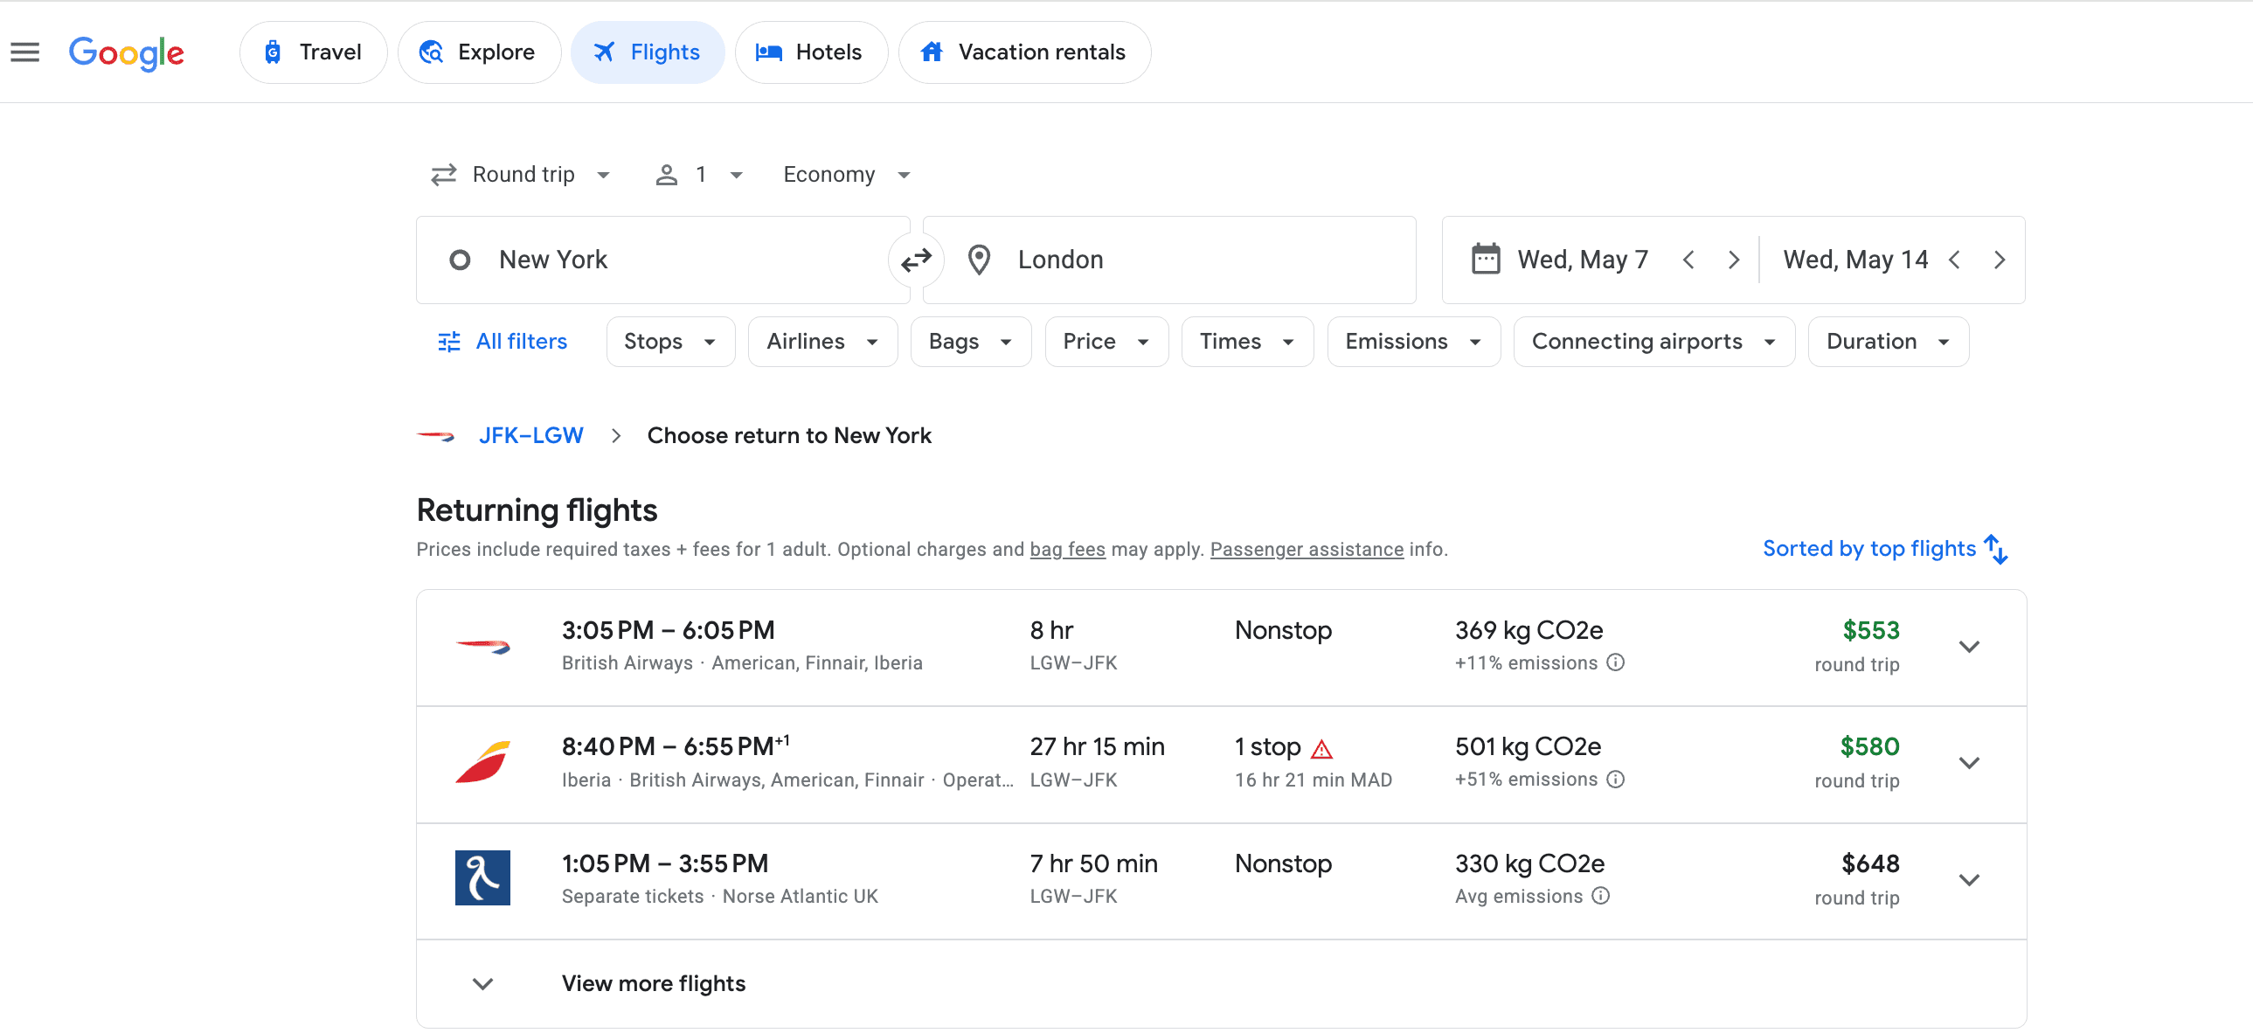Select the 3:05 PM – 6:05 PM flight

pyautogui.click(x=1221, y=648)
